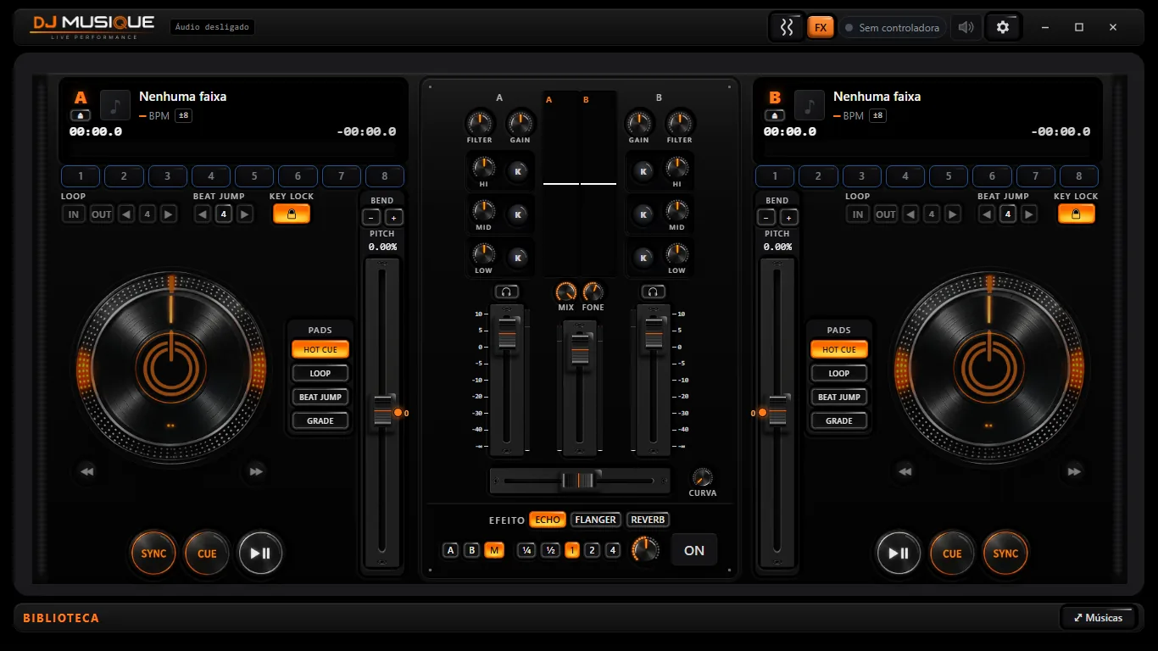Viewport: 1158px width, 651px height.
Task: Fast-forward deck A with the double-arrow button
Action: click(256, 471)
